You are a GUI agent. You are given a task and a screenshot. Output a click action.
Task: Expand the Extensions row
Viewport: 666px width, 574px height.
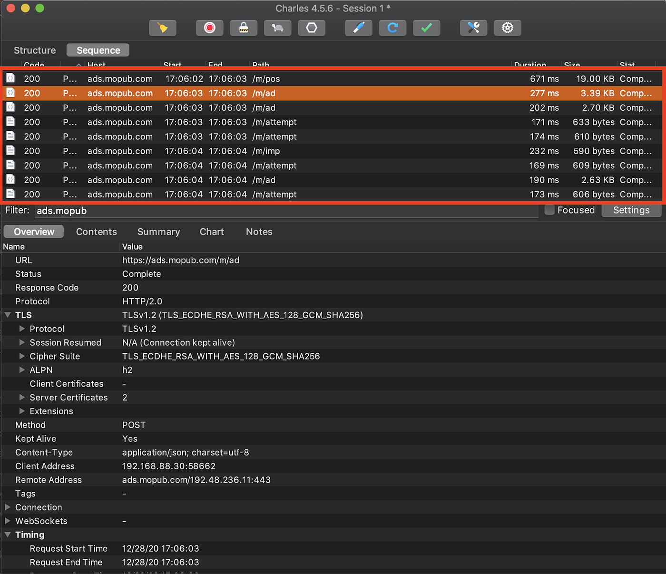[x=22, y=411]
